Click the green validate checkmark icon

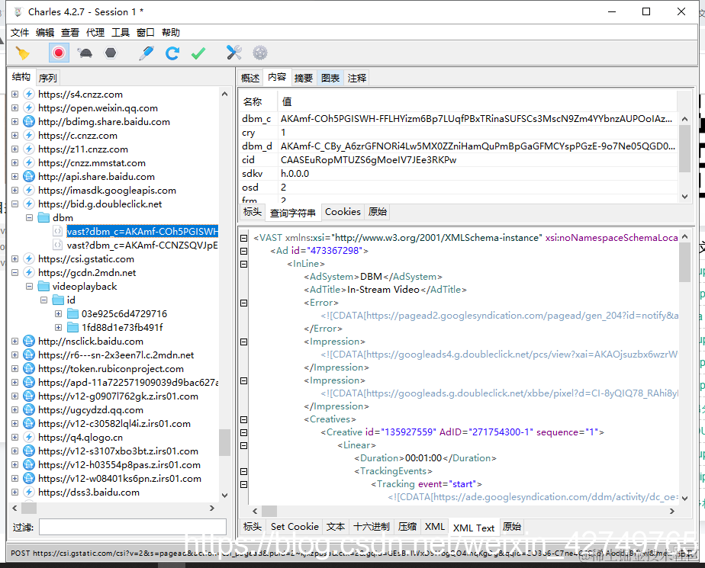pos(198,53)
